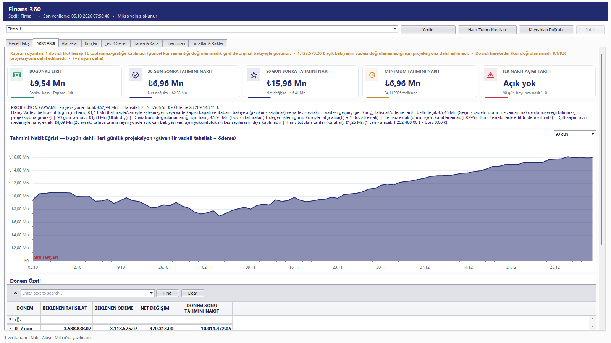This screenshot has height=343, width=611.
Task: Click the +2 uyarı daha warning text
Action: (88, 58)
